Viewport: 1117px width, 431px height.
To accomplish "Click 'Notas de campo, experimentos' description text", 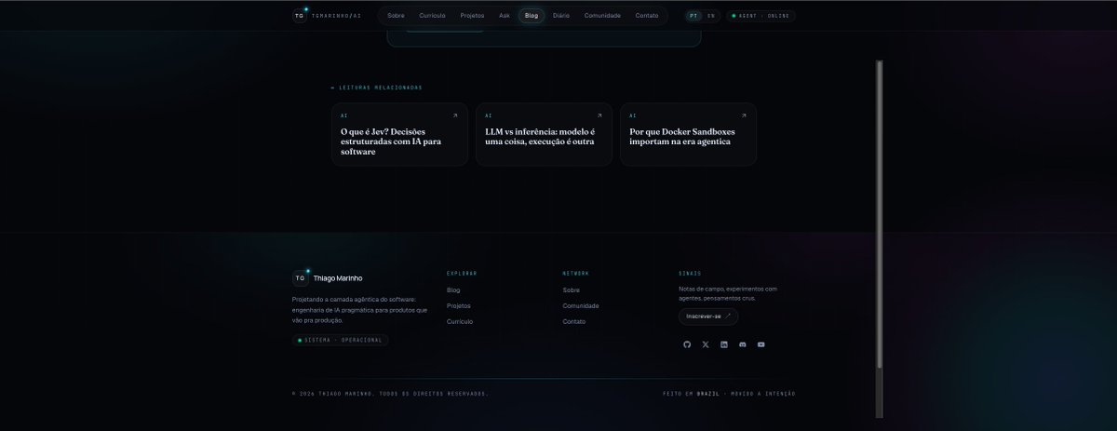I will point(728,293).
